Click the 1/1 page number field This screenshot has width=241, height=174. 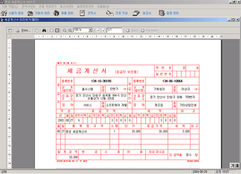(114, 30)
